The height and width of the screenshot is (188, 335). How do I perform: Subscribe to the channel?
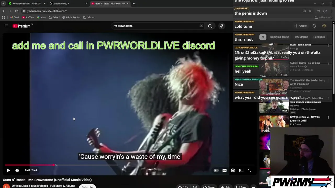tap(87, 187)
